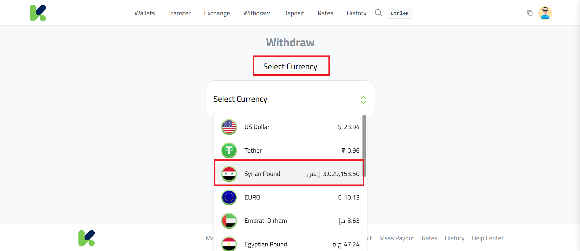Click the Tether coin icon
This screenshot has height=251, width=580.
[x=229, y=150]
